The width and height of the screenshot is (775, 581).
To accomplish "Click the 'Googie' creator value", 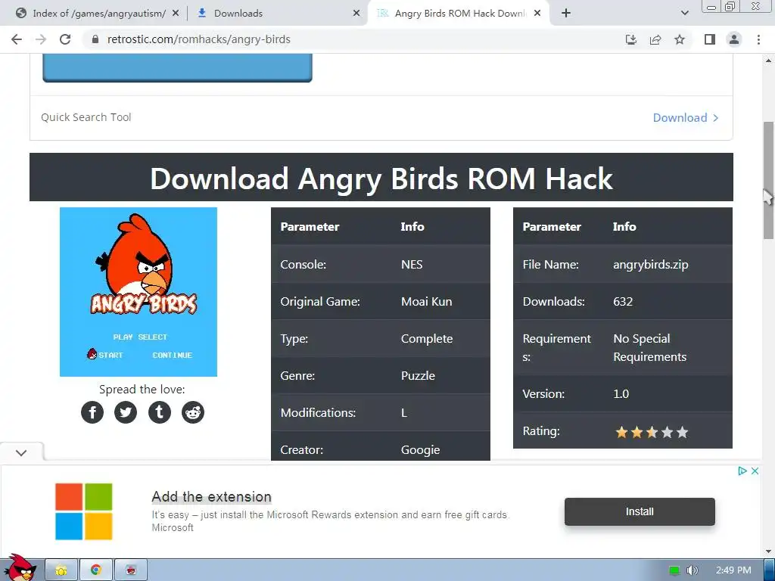I will tap(421, 450).
